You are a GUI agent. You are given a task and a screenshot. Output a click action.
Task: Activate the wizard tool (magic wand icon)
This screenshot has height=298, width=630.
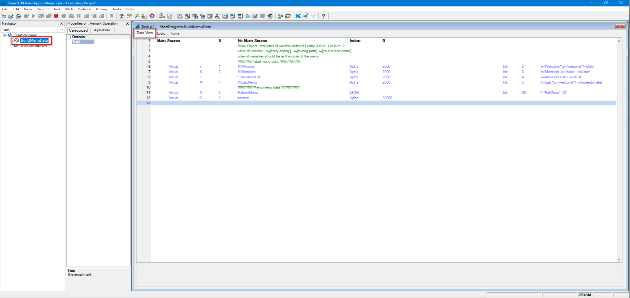click(x=136, y=16)
